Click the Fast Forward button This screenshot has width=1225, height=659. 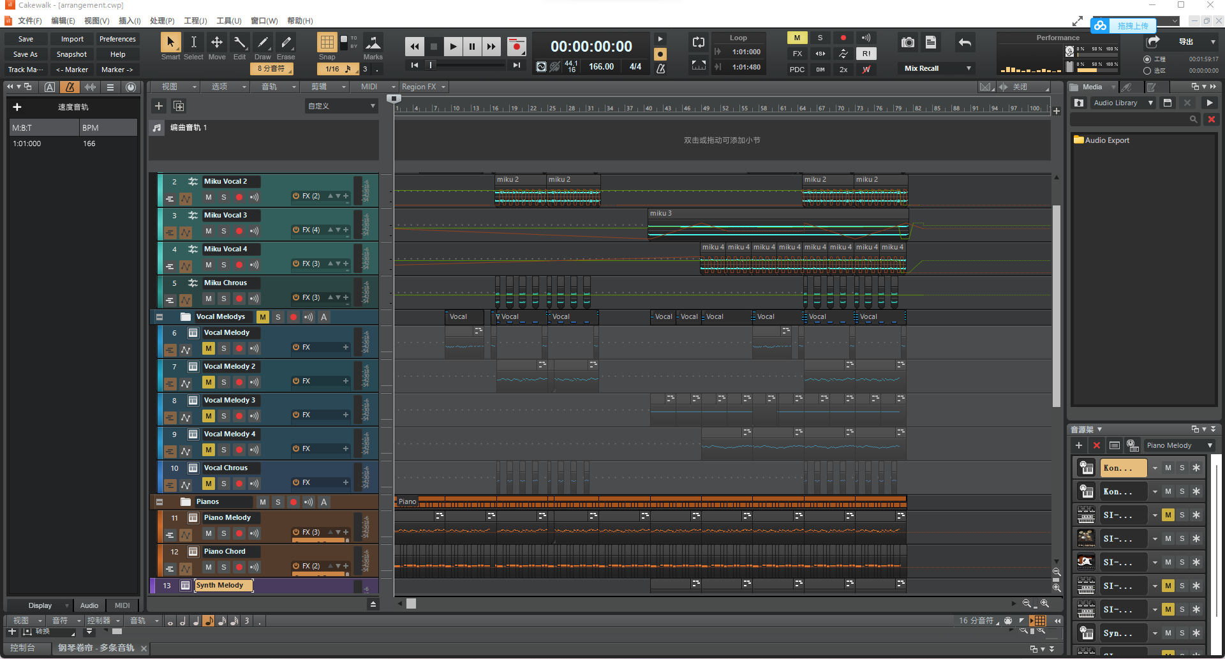point(491,46)
